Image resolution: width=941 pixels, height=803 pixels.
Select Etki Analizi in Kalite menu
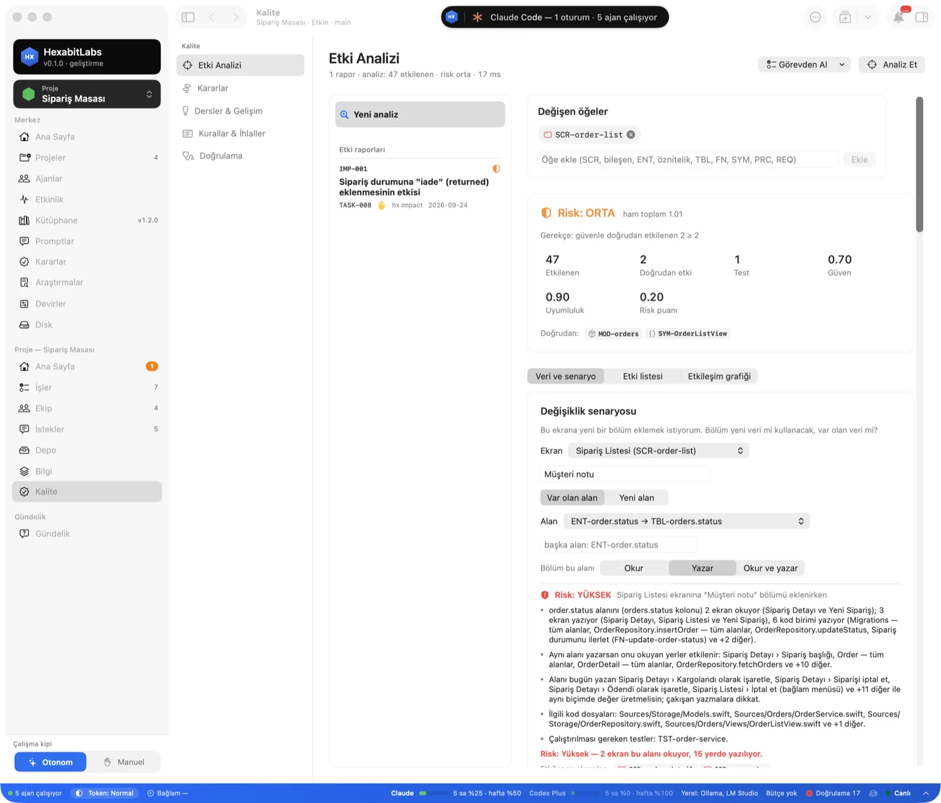pyautogui.click(x=240, y=65)
